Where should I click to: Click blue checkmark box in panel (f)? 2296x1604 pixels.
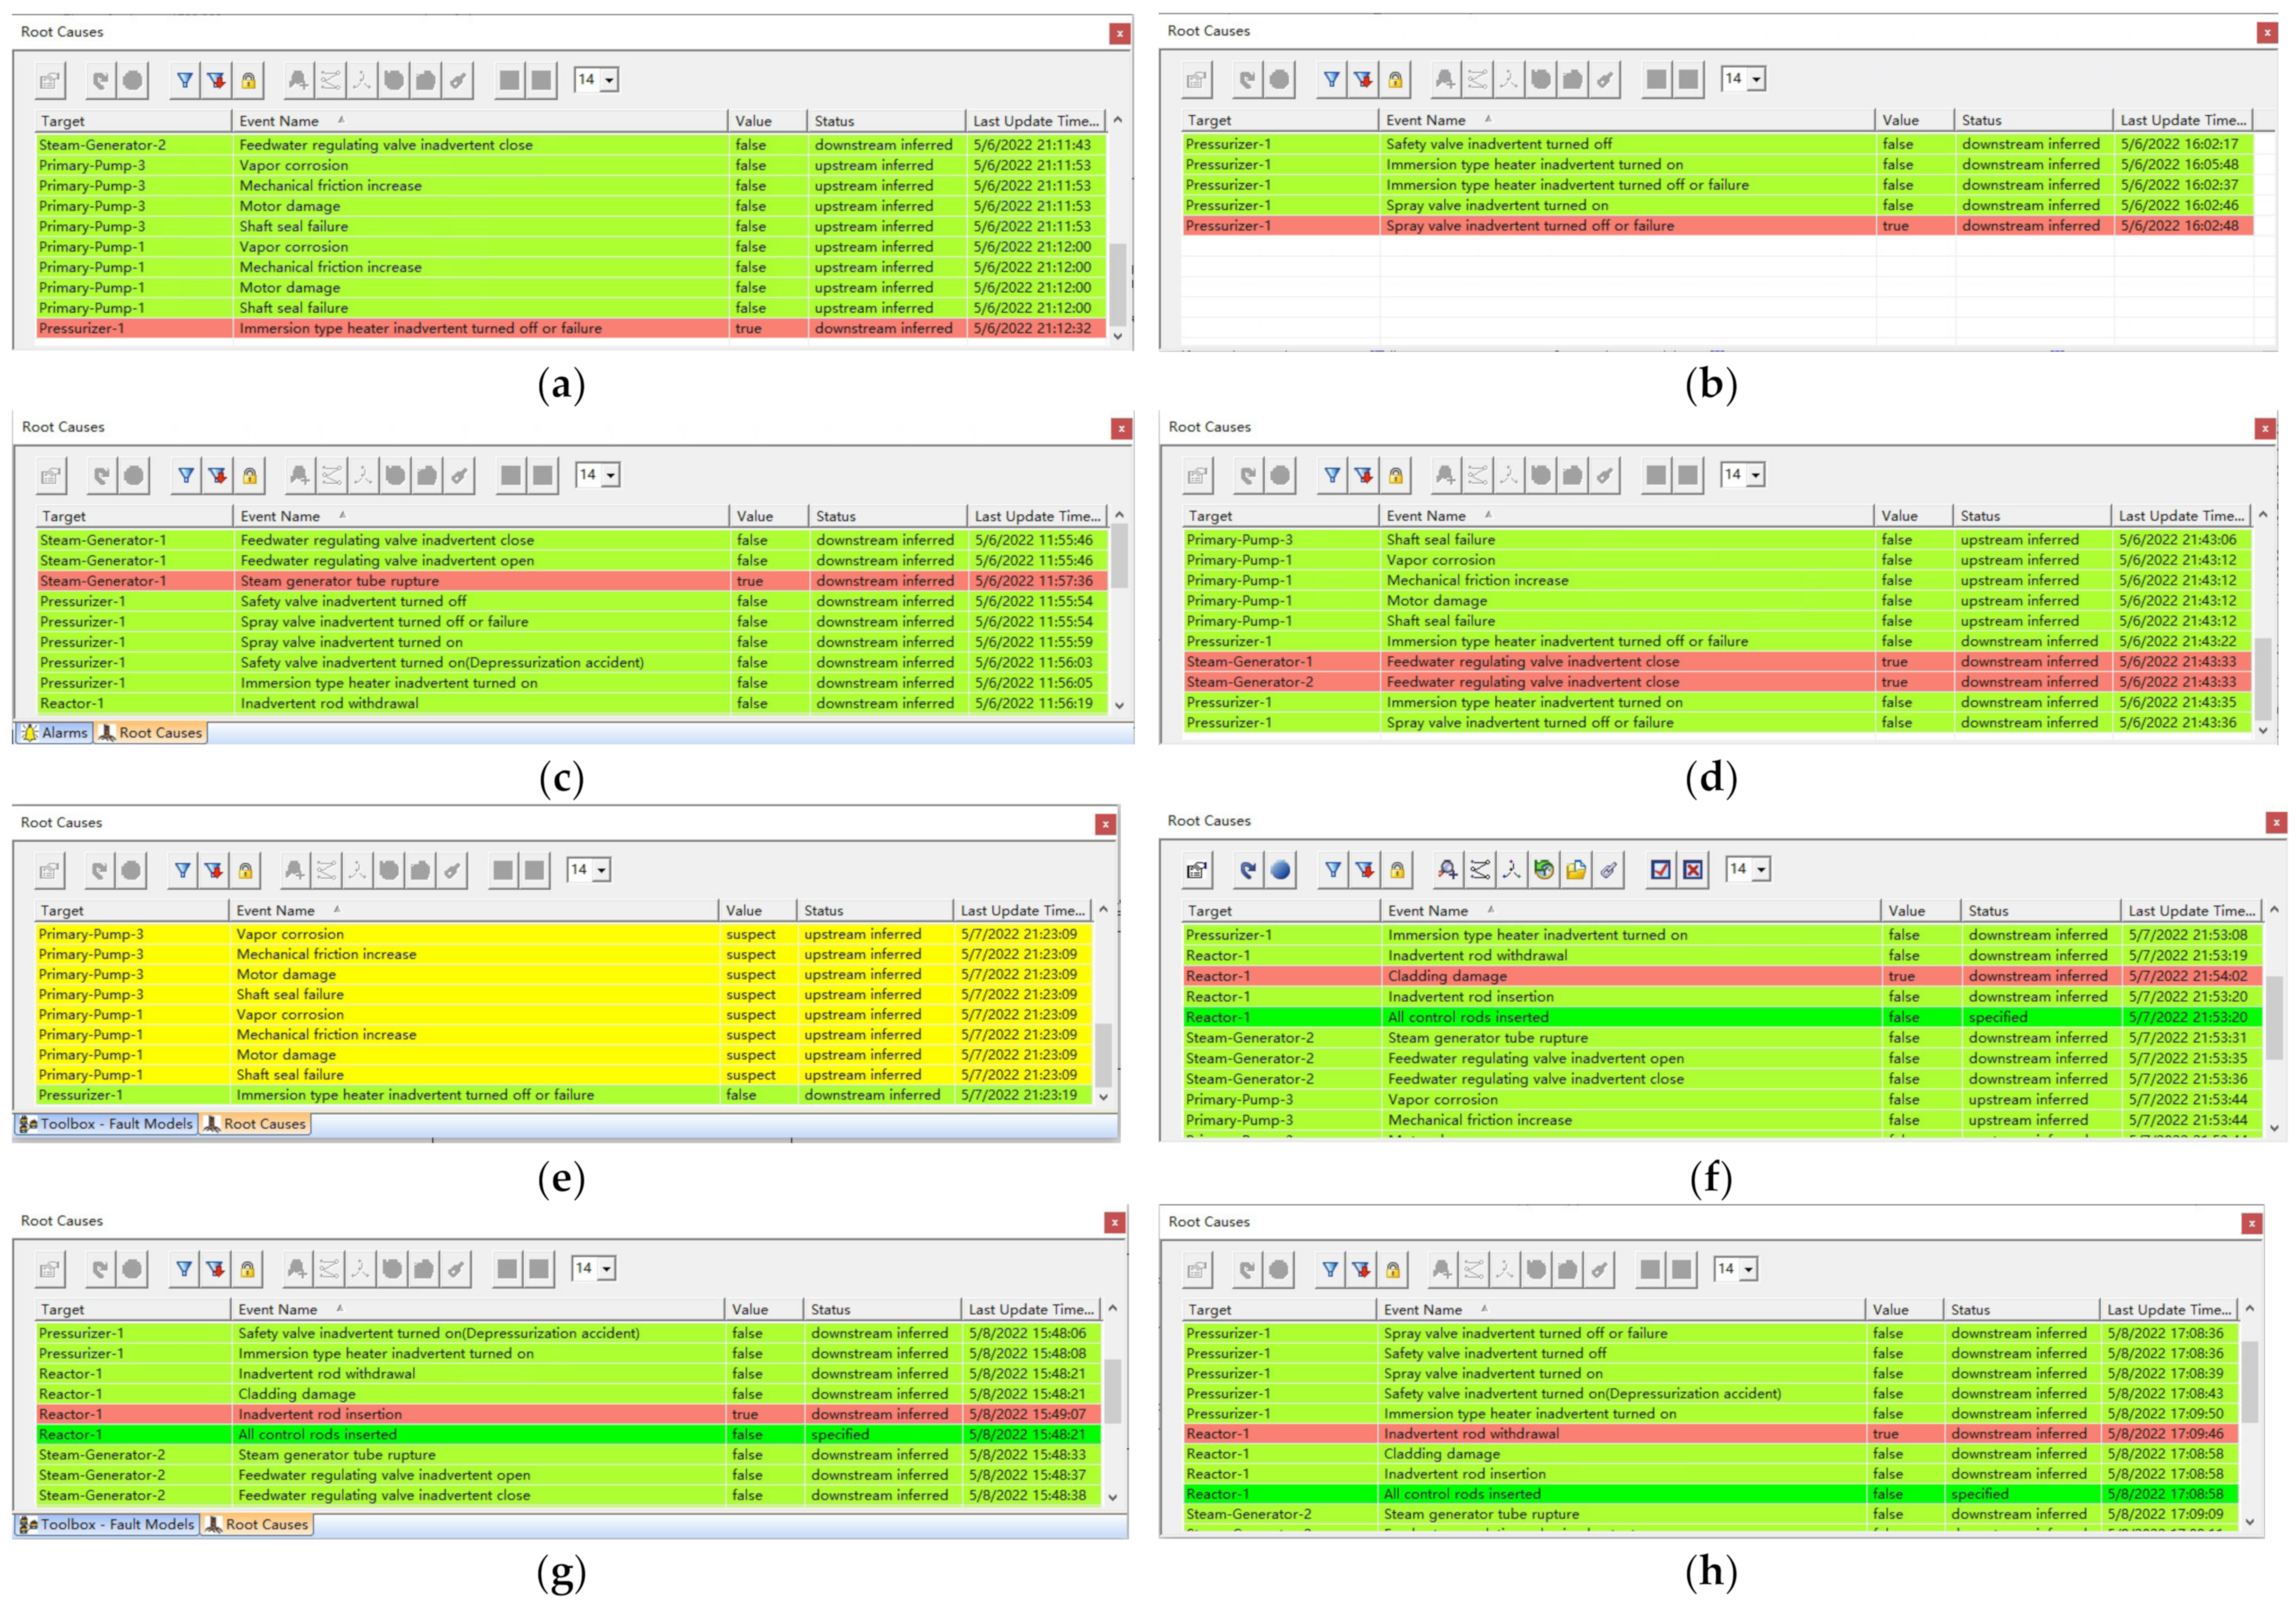(1661, 870)
